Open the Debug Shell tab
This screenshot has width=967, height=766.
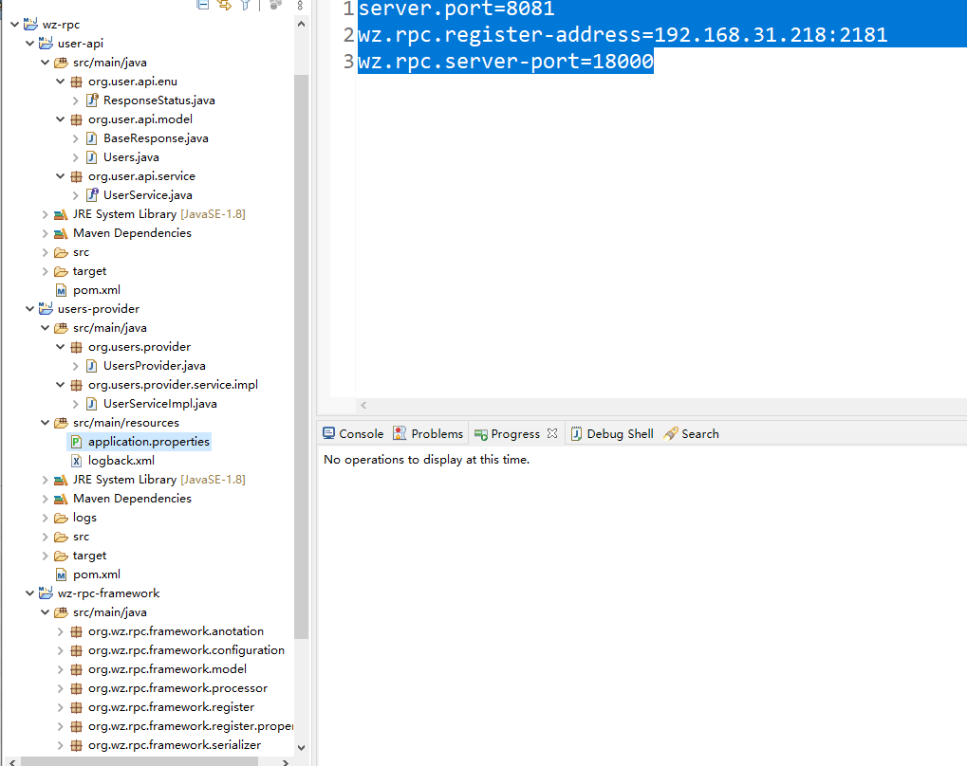click(612, 434)
